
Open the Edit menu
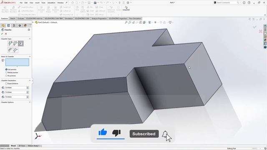[26, 3]
